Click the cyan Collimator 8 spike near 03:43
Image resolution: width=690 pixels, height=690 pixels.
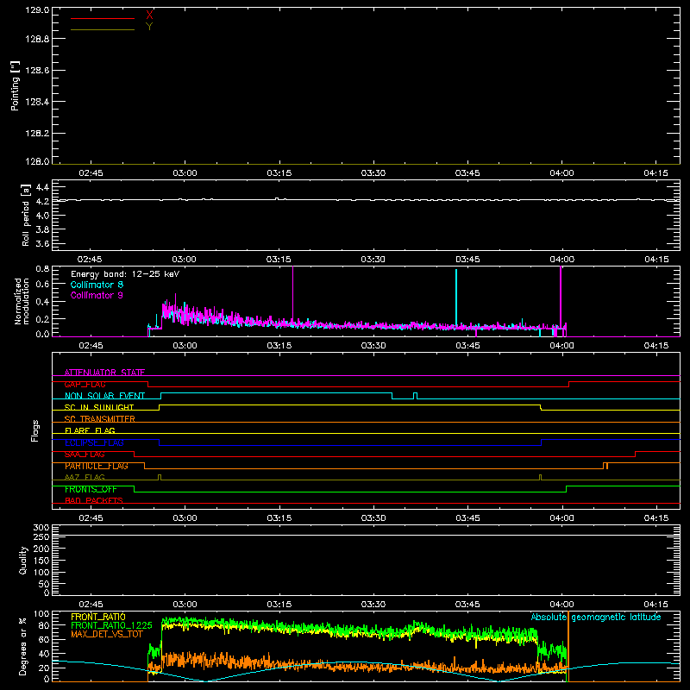click(456, 297)
